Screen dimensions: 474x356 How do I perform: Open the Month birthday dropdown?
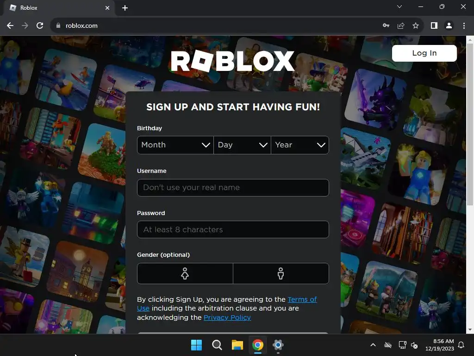[x=175, y=145]
